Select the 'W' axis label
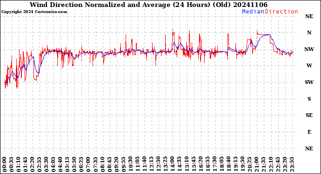Screen dimensions: 321x174 309,65
